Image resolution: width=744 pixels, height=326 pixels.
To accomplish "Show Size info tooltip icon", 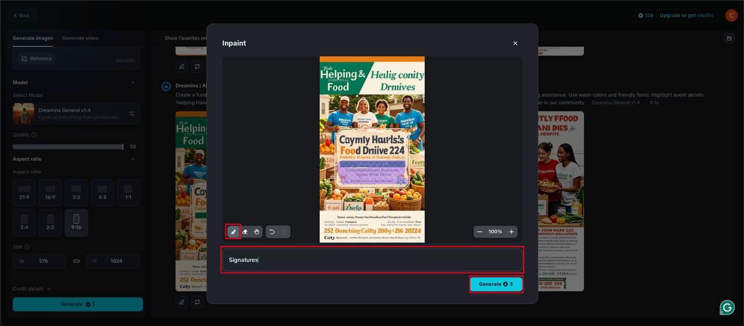I will [27, 247].
